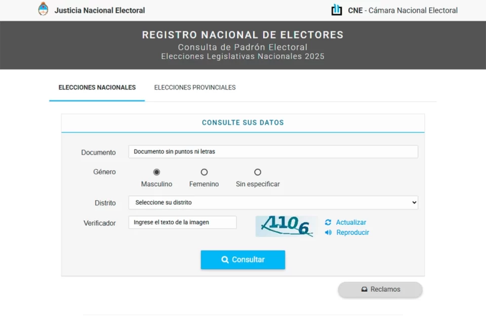This screenshot has height=324, width=486.
Task: Focus the Documento input field
Action: (273, 151)
